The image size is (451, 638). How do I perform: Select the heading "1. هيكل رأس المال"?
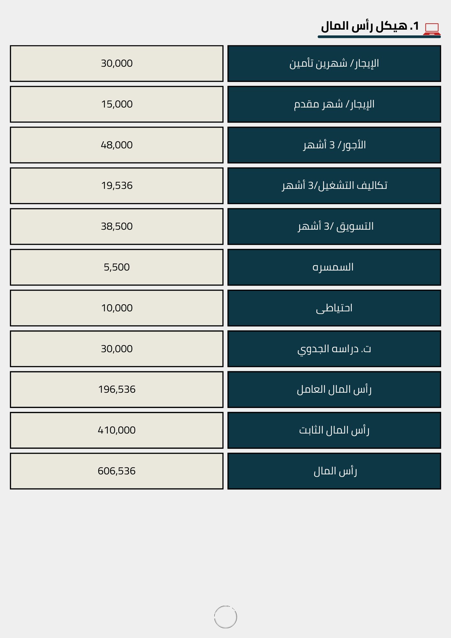tap(370, 26)
